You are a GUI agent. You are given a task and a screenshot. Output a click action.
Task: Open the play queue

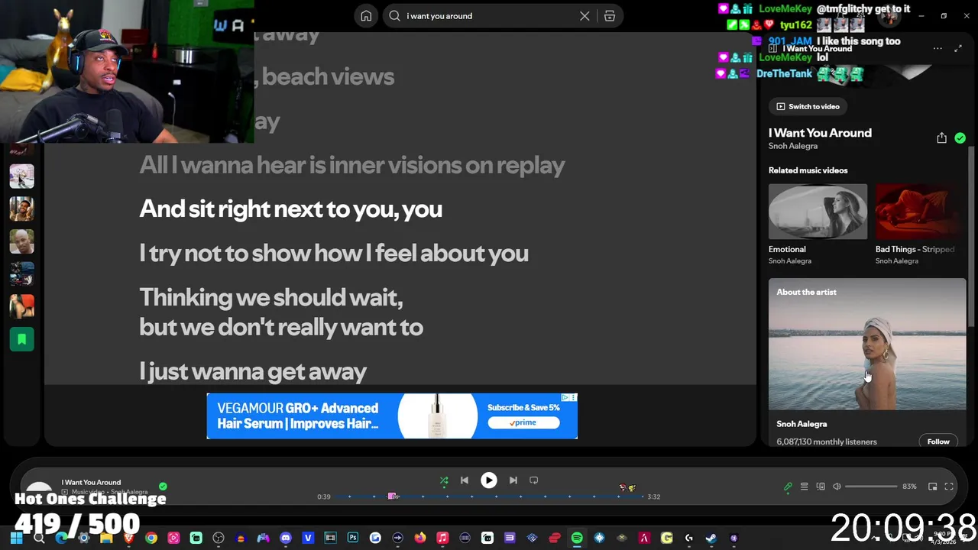click(804, 487)
